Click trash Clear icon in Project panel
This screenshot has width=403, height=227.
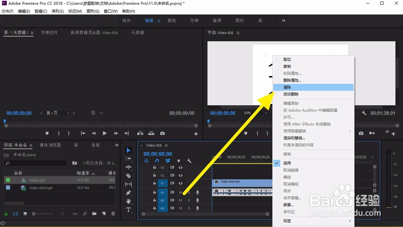pos(113,214)
